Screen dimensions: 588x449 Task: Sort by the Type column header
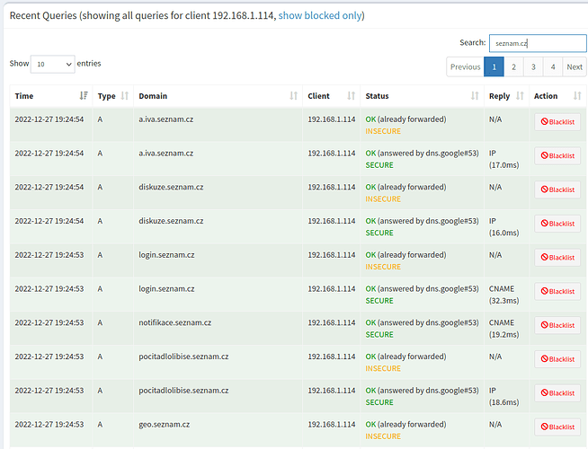click(112, 96)
